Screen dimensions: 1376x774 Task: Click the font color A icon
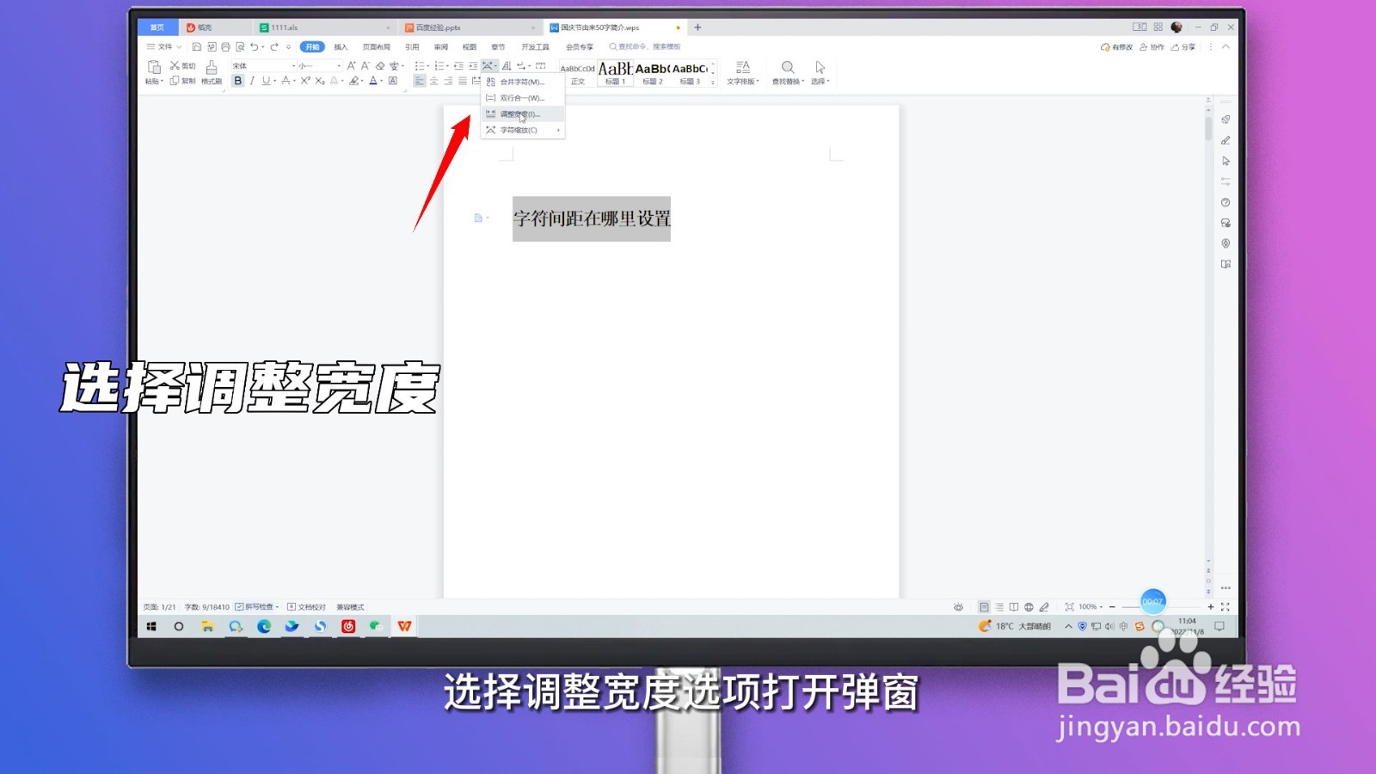373,81
